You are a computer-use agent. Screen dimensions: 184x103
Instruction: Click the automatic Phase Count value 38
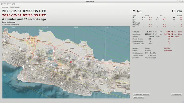pos(169,39)
